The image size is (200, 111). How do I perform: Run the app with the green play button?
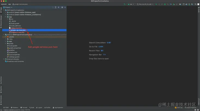156,4
